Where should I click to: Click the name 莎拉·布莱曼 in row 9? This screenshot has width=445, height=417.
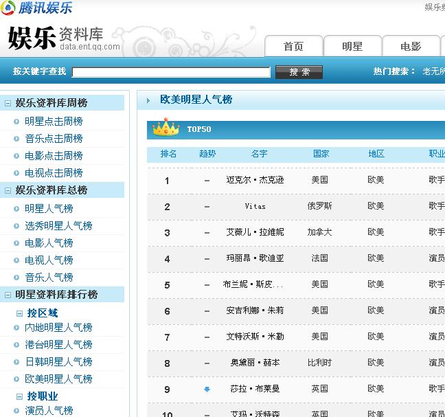255,389
